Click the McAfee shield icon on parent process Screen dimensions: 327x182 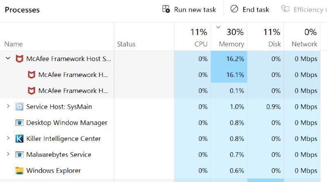[x=19, y=59]
